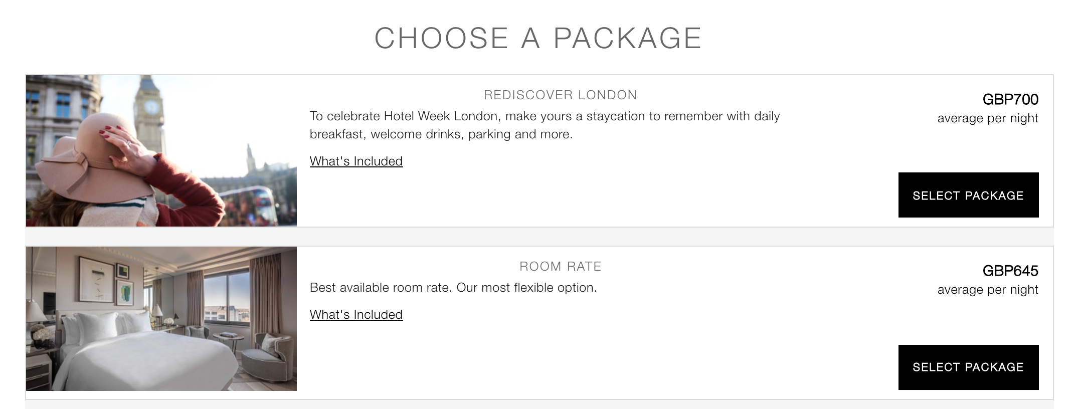The height and width of the screenshot is (409, 1081).
Task: Select the Rediscover London package
Action: (968, 195)
